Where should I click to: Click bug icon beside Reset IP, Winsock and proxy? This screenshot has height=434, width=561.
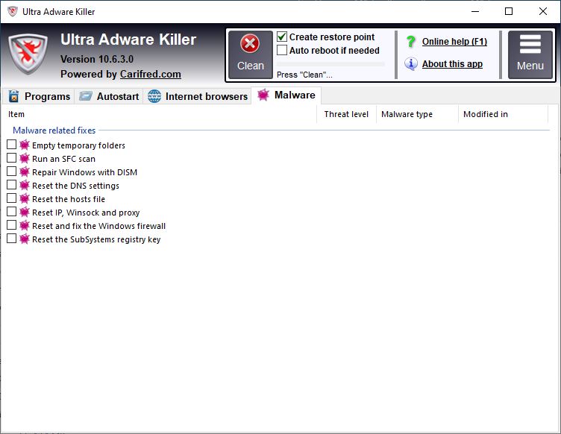[25, 212]
